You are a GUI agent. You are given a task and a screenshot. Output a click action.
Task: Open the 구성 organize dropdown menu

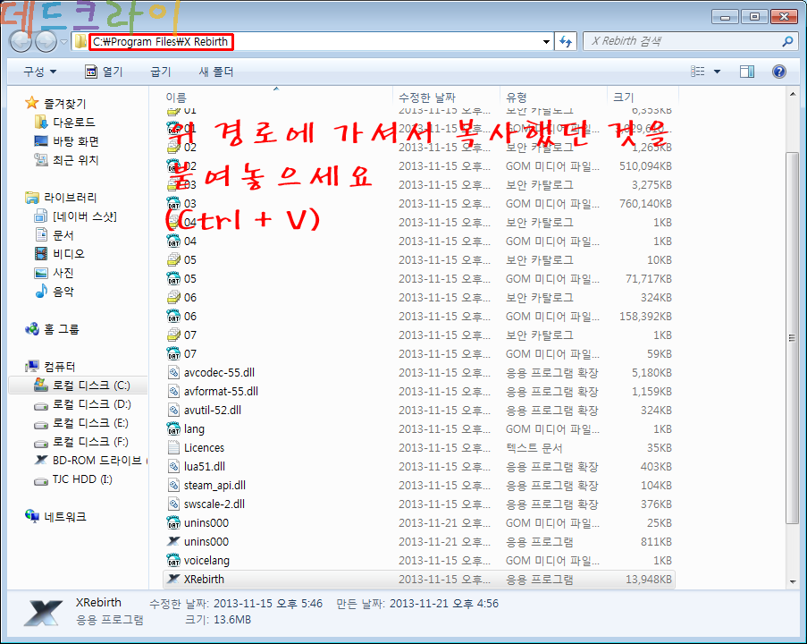[x=39, y=72]
